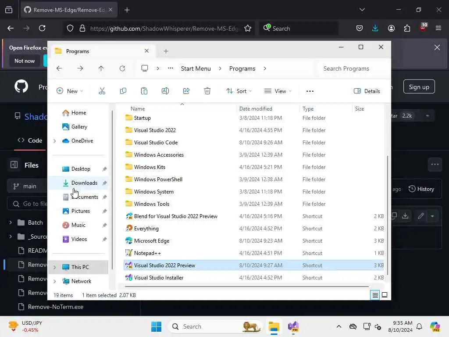The width and height of the screenshot is (449, 337).
Task: Click Save to Pocket icon in Firefox
Action: coord(360,28)
